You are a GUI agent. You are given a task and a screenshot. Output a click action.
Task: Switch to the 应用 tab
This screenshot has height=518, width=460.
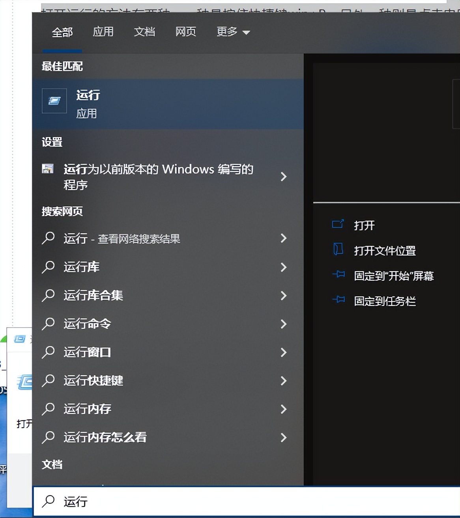click(x=103, y=32)
